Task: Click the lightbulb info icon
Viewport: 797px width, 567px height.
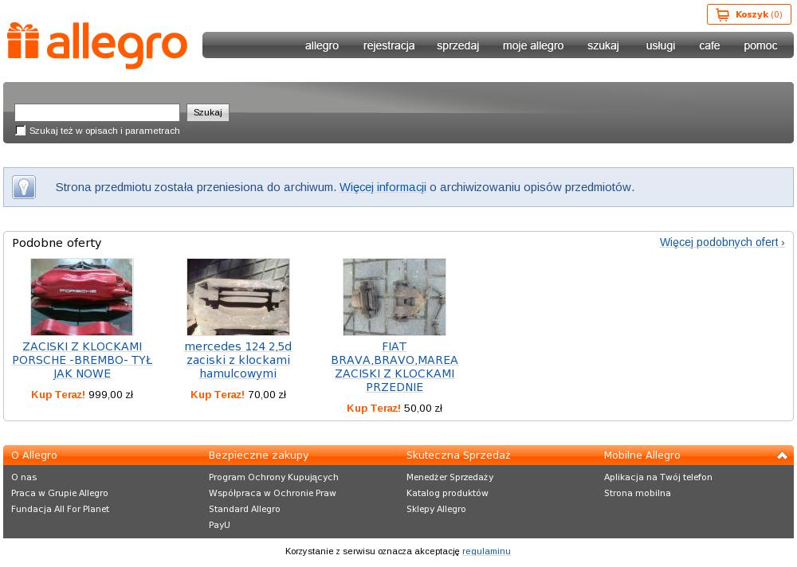Action: tap(24, 187)
